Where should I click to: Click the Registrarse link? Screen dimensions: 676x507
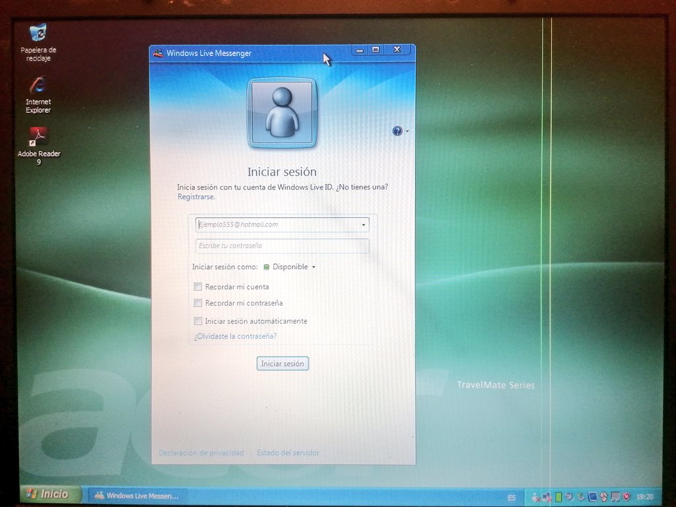195,197
